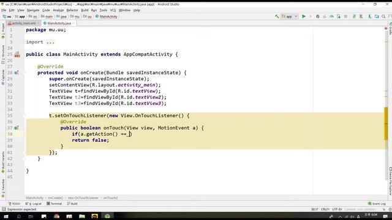Open the Build Variants sidebar tab
The width and height of the screenshot is (392, 220).
[3, 162]
